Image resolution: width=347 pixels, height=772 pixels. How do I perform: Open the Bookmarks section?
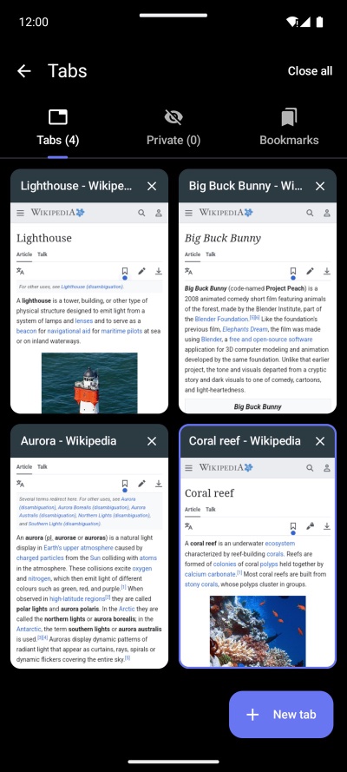289,128
